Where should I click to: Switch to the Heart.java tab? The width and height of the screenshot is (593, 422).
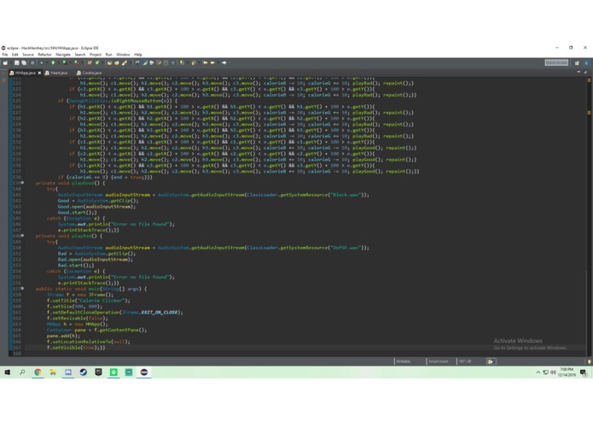point(56,73)
